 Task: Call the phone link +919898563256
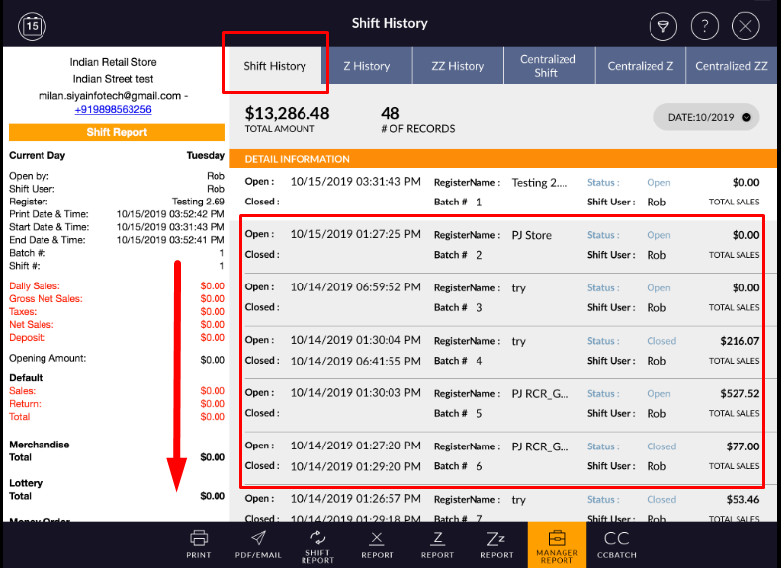tap(113, 109)
